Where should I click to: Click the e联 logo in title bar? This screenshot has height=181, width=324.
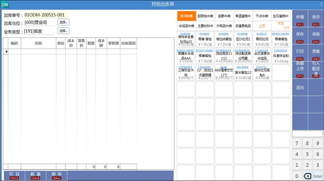click(x=5, y=4)
